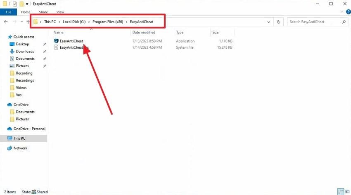Image resolution: width=351 pixels, height=195 pixels.
Task: Click the folder icon in title bar
Action: click(x=5, y=4)
